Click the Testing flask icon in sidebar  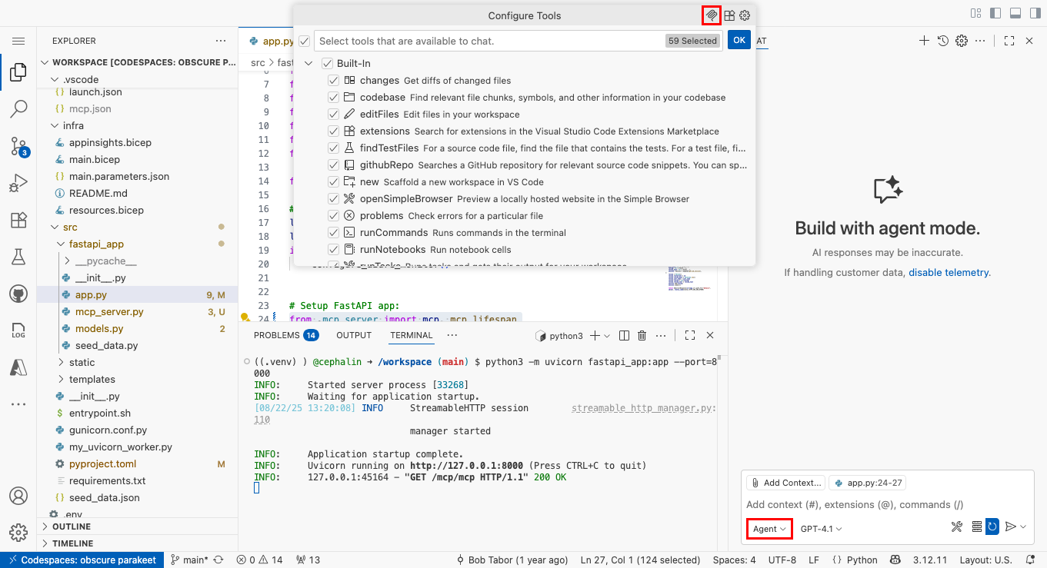click(x=18, y=256)
